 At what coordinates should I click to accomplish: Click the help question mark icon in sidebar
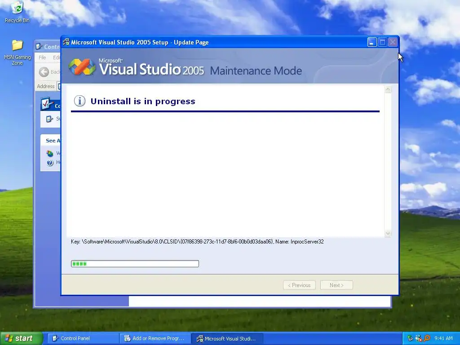(50, 163)
